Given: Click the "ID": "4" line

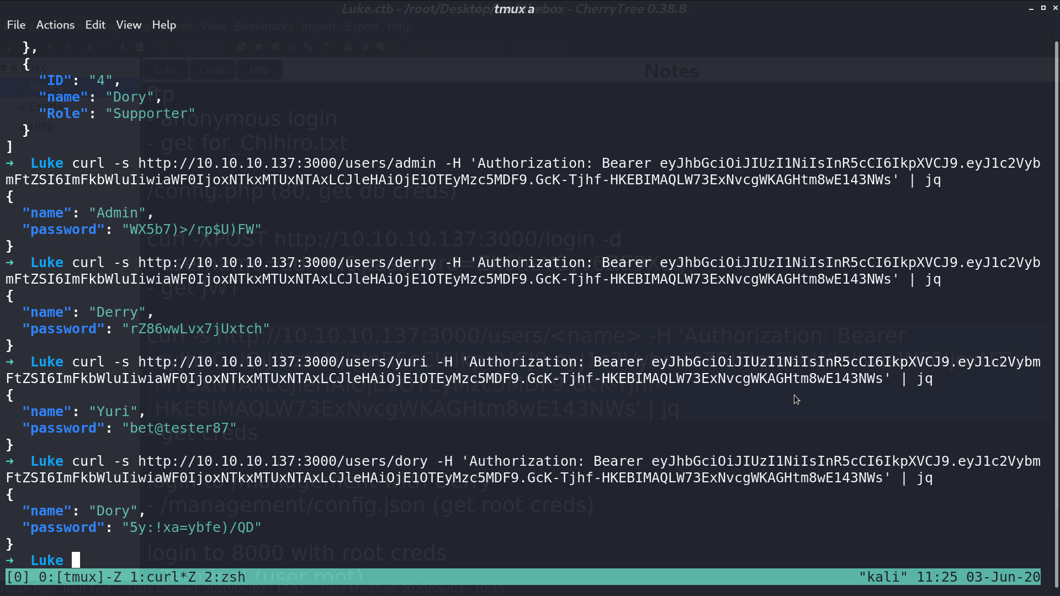Looking at the screenshot, I should click(x=79, y=81).
